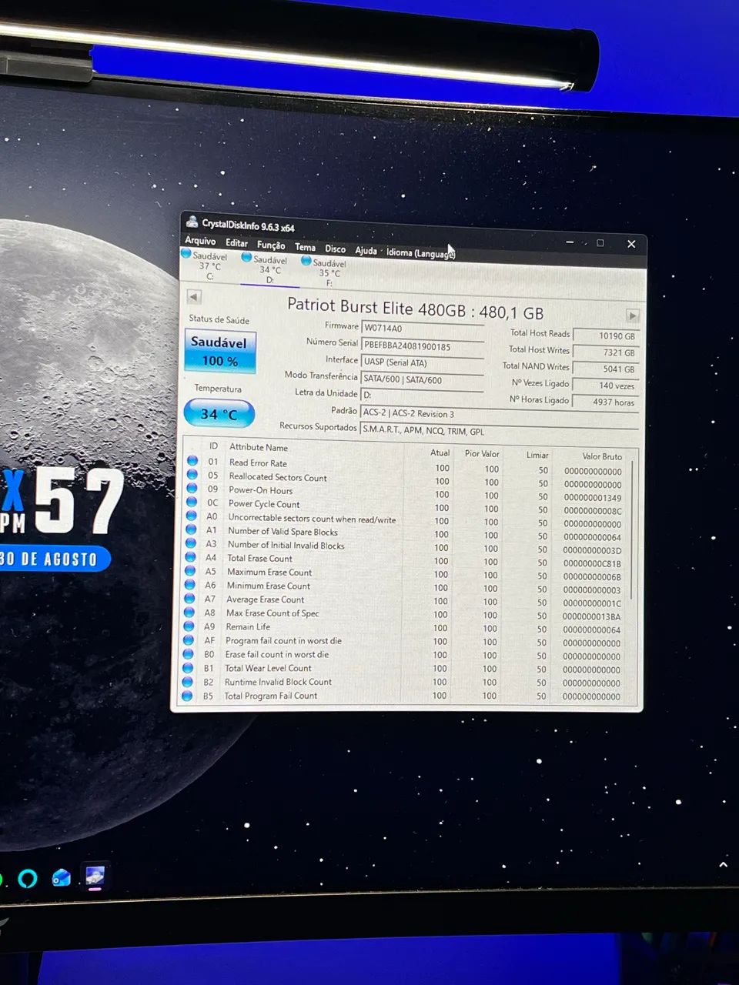Select the Power-On Hours attribute name
This screenshot has height=985, width=739.
[x=260, y=490]
